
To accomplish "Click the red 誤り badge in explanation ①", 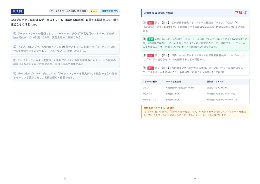I will (150, 23).
